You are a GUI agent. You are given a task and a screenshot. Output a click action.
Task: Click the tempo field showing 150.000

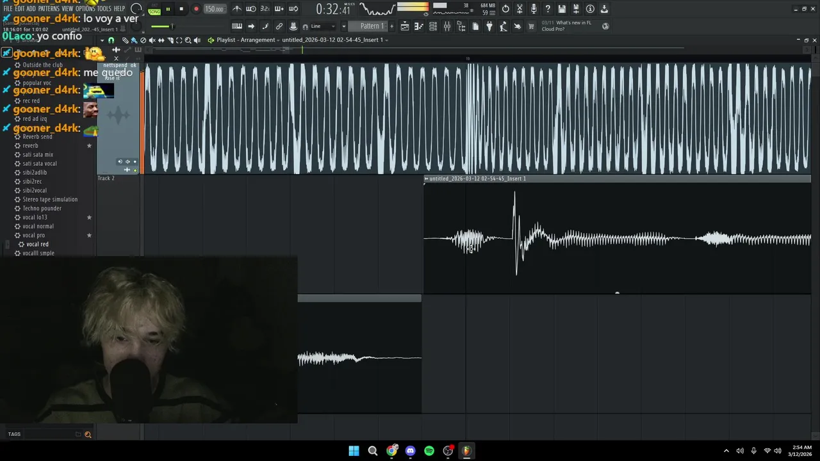[214, 9]
